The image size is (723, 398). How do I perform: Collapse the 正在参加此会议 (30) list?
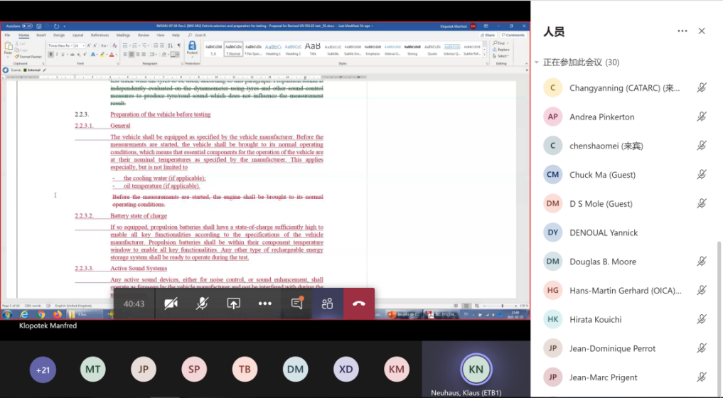pyautogui.click(x=537, y=63)
